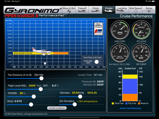Click the 66 %BHP readout
Image resolution: width=159 pixels, height=119 pixels.
pos(141,64)
